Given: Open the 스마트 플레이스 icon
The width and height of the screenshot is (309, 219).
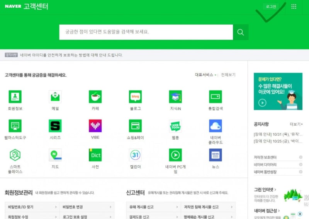Looking at the screenshot, I should pos(15,155).
